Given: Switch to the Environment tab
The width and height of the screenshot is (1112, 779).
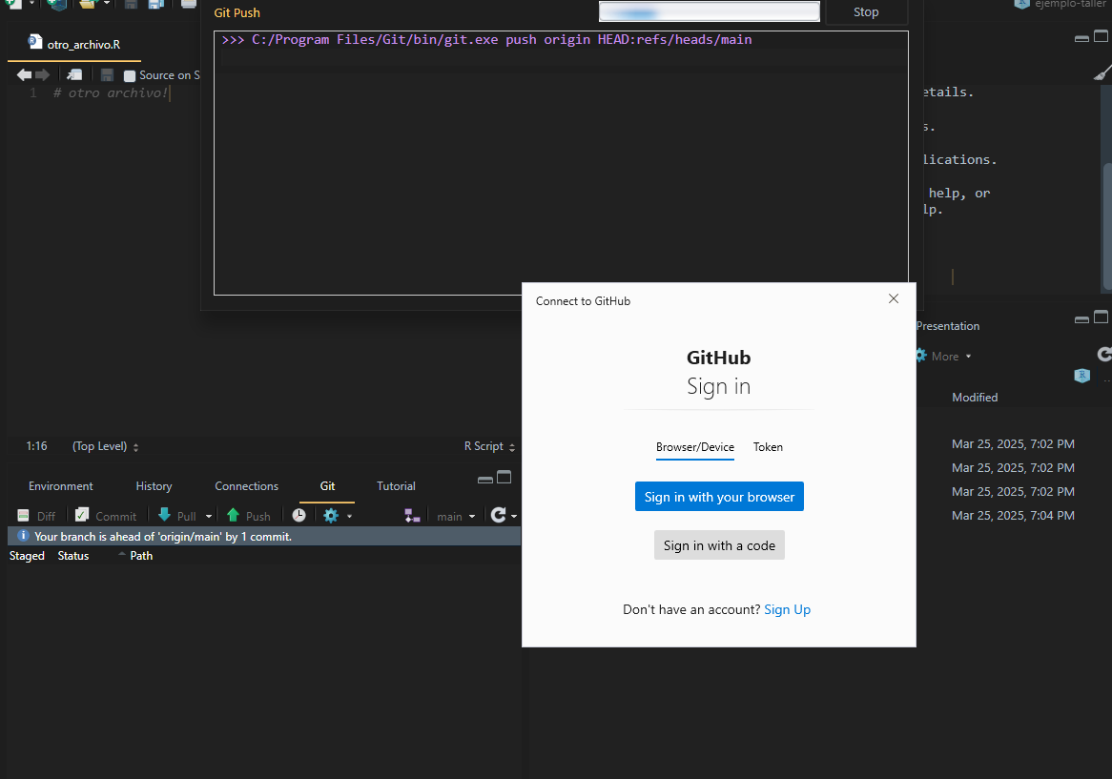Looking at the screenshot, I should point(60,485).
